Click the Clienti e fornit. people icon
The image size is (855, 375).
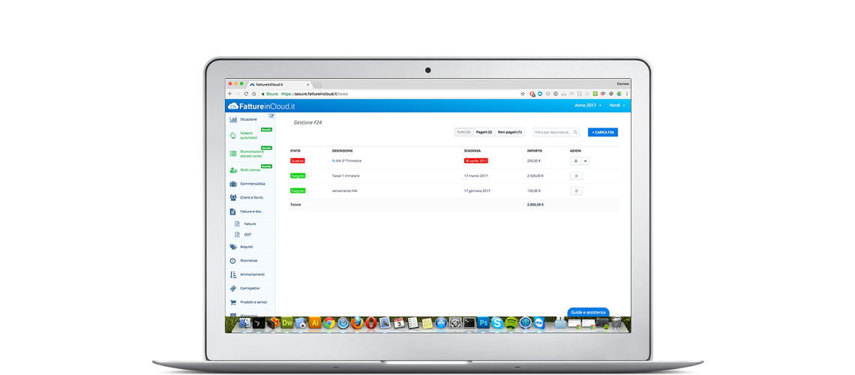(233, 197)
